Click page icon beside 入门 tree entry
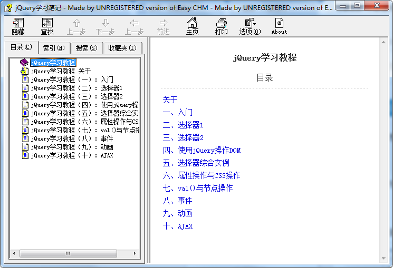Image resolution: width=393 pixels, height=268 pixels. pyautogui.click(x=25, y=80)
